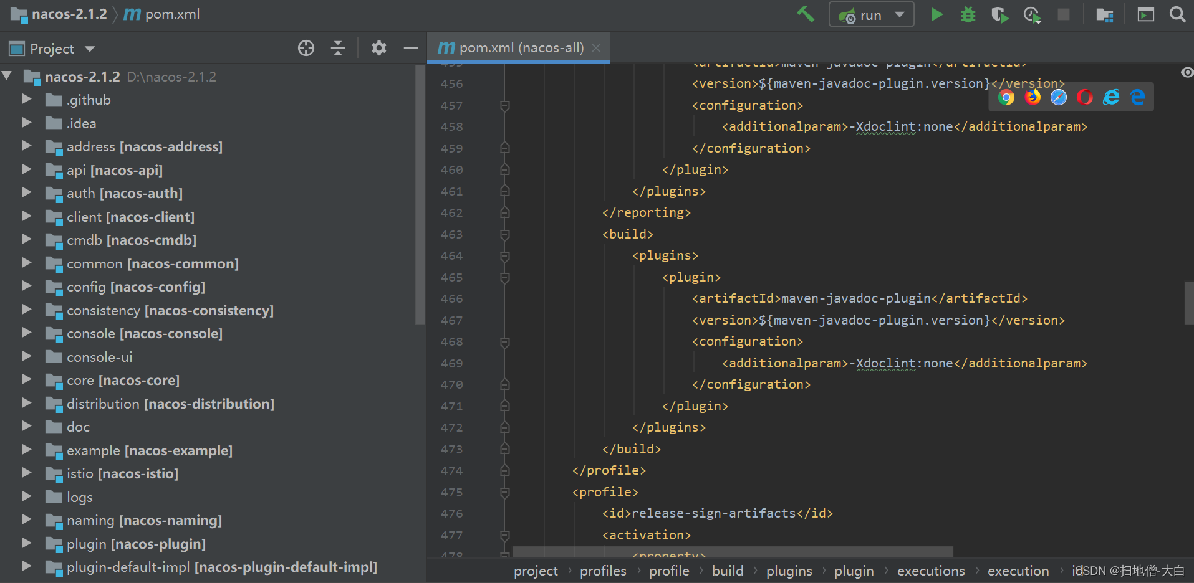Select the example [nacos-example] module
The image size is (1194, 583).
[150, 450]
